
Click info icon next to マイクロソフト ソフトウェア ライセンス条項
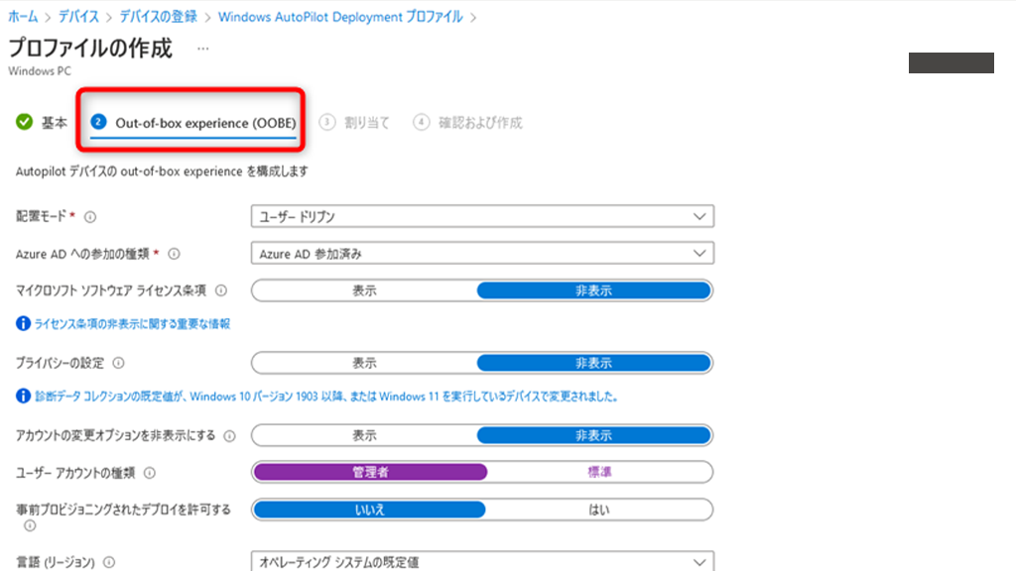221,291
